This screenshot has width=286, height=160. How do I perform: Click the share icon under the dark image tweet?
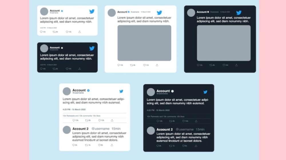tap(237, 65)
